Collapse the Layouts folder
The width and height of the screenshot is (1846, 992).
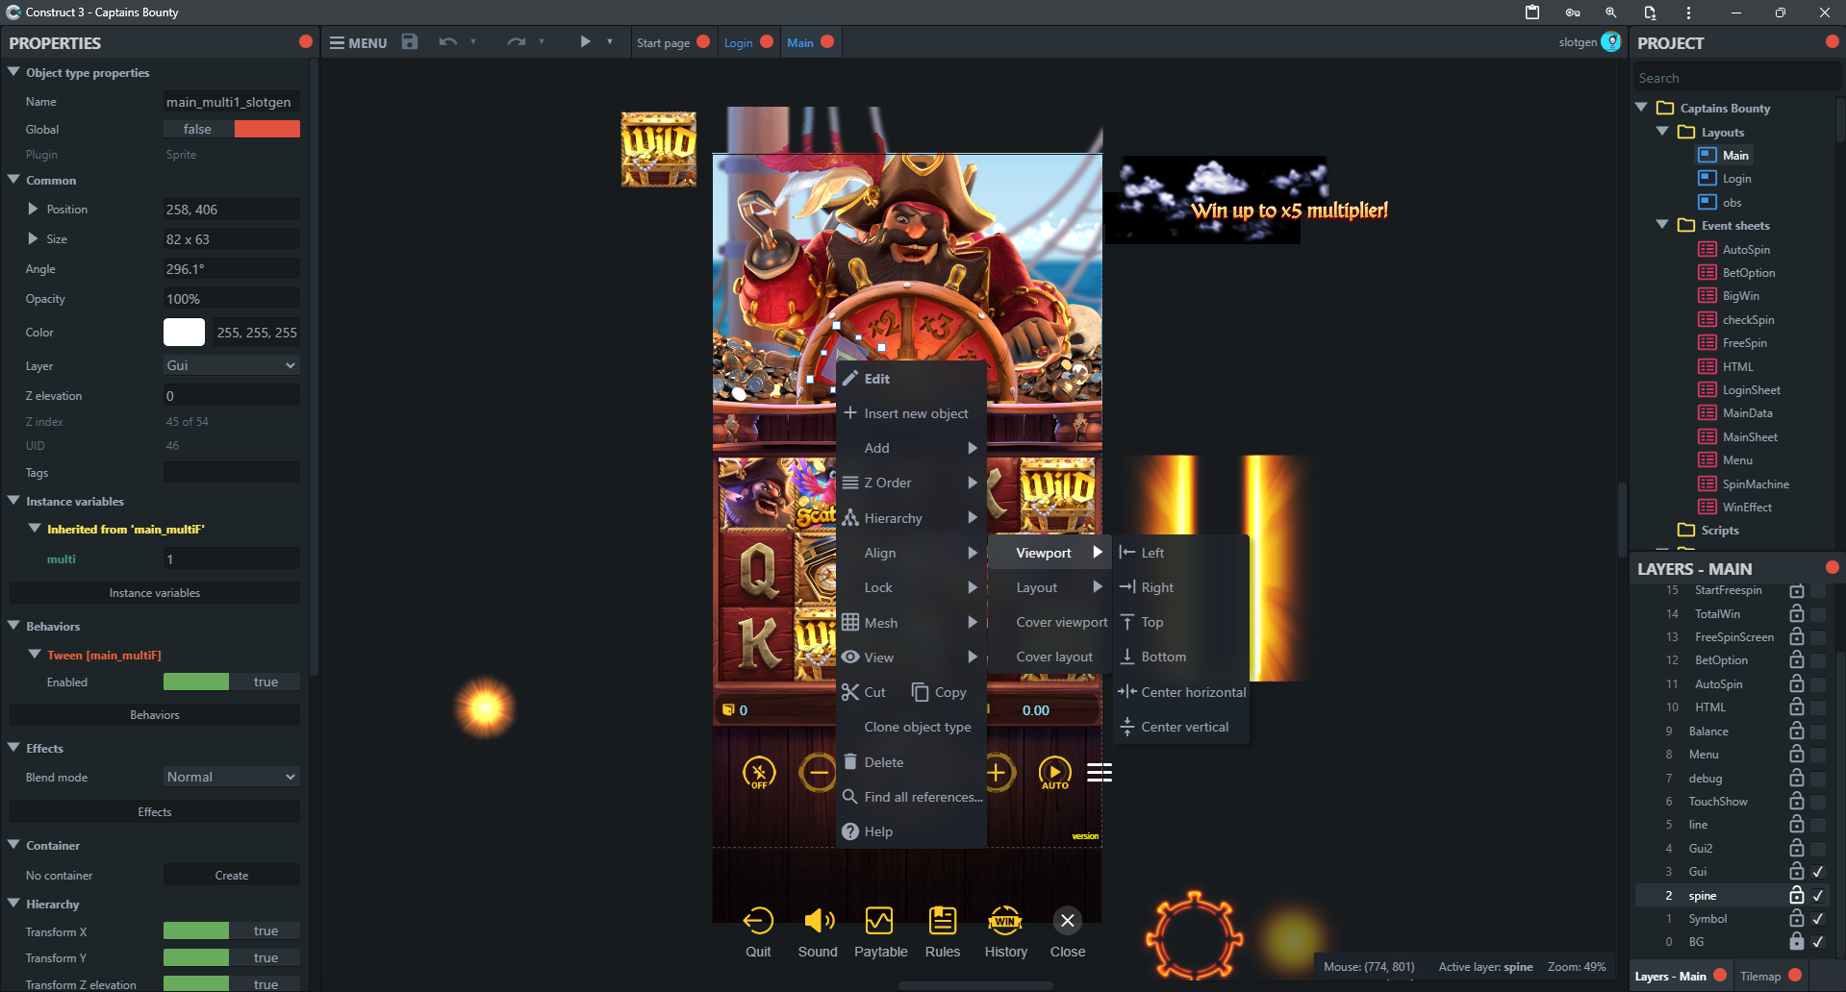click(1662, 132)
